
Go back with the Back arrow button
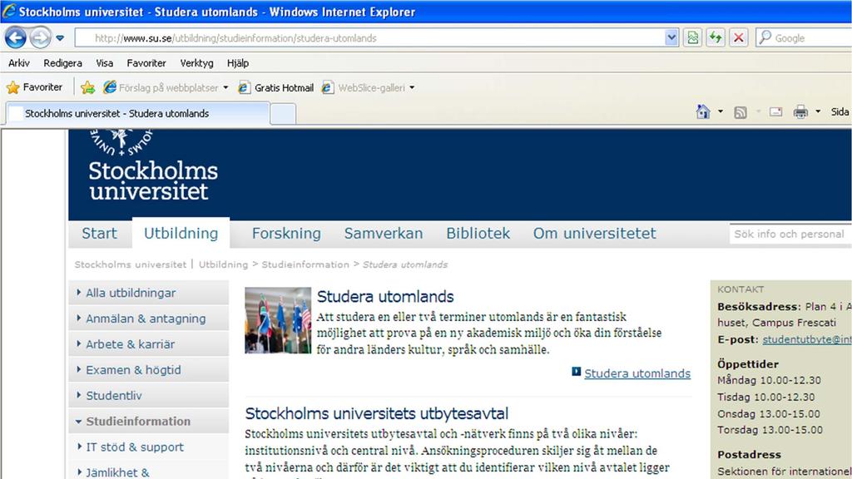click(x=15, y=38)
